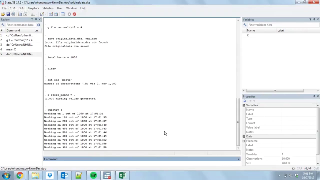Click the Print results toolbar icon
The height and width of the screenshot is (180, 320).
point(13,14)
